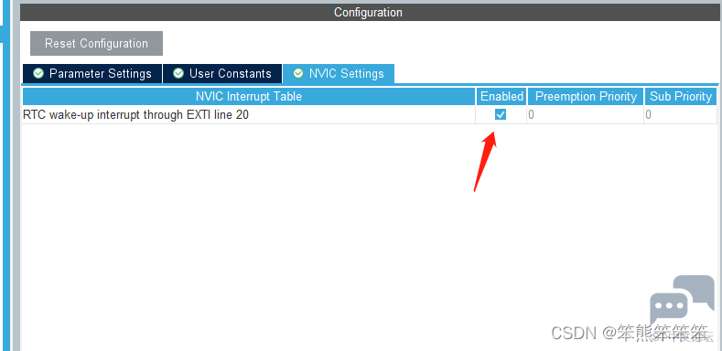Screen dimensions: 722x351
Task: Open the chat bubble icon
Action: pyautogui.click(x=682, y=299)
